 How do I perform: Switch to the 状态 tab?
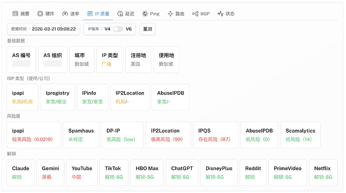(x=226, y=14)
